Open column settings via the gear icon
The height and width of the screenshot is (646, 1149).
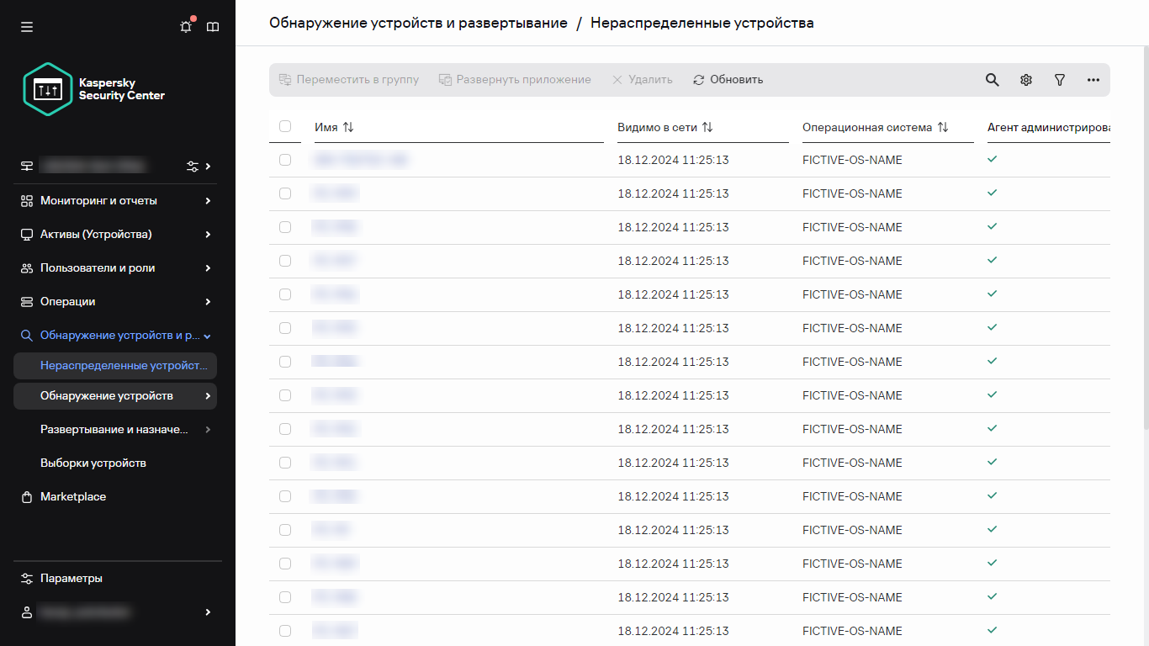pyautogui.click(x=1025, y=79)
